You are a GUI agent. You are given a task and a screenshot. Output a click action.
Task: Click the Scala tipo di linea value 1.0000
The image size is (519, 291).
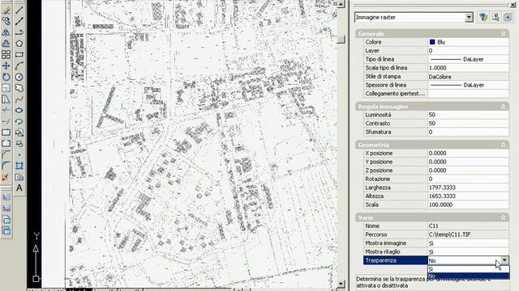[x=469, y=68]
